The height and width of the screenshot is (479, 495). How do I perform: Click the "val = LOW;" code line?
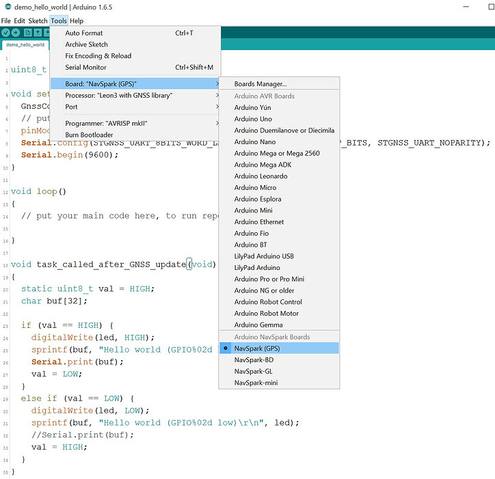pyautogui.click(x=57, y=374)
